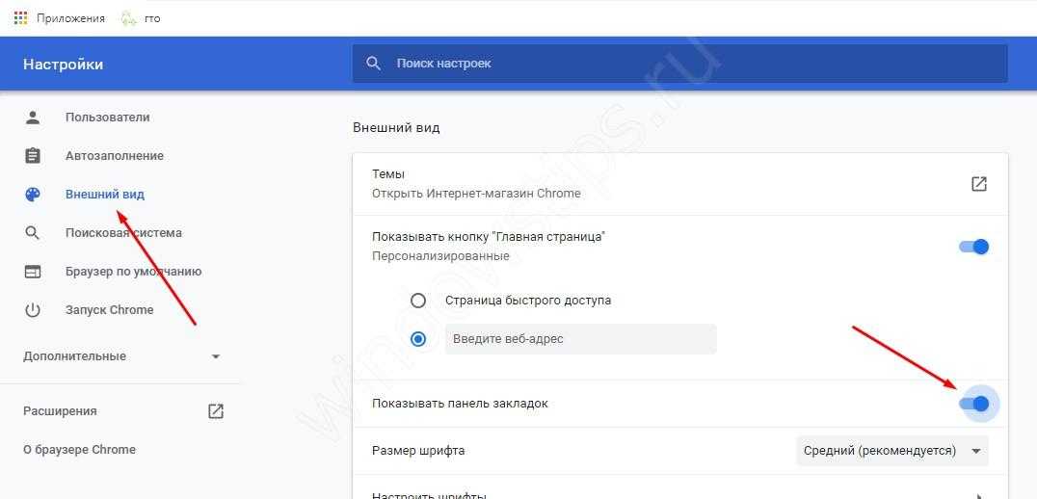Image resolution: width=1037 pixels, height=499 pixels.
Task: Open the font size dropdown 'Средний (рекомендуется)'
Action: pyautogui.click(x=891, y=451)
